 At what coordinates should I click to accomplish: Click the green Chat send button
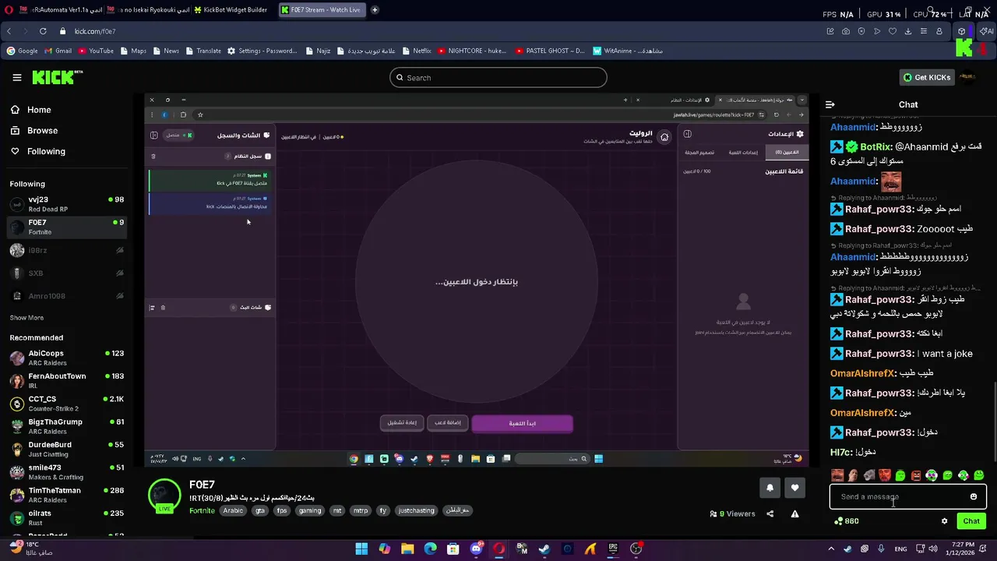(971, 521)
